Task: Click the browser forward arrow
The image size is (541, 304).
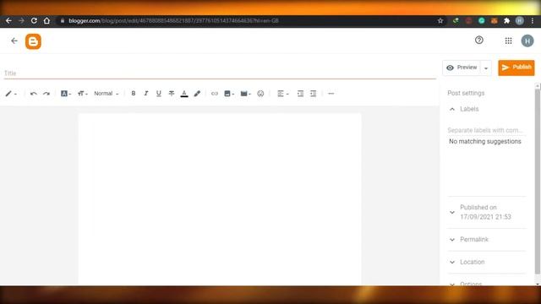Action: pos(21,20)
